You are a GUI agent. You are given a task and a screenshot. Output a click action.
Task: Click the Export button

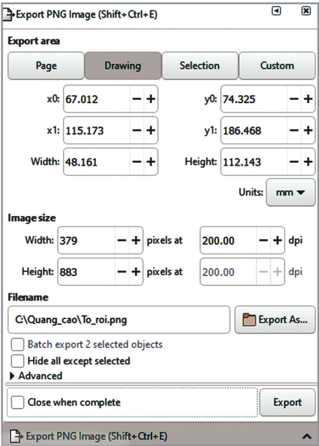coord(288,402)
